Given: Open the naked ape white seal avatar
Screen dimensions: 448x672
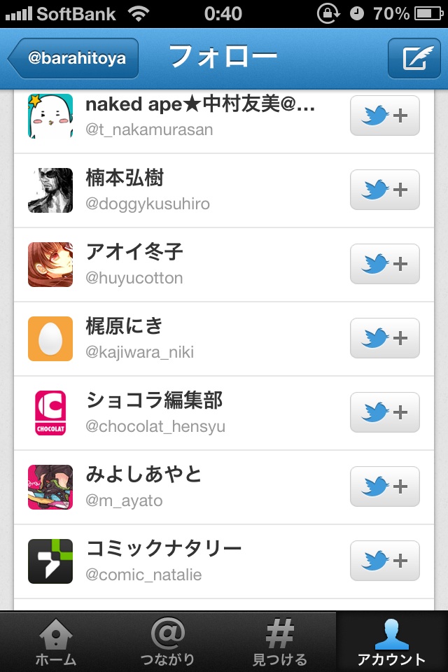Looking at the screenshot, I should [x=50, y=115].
